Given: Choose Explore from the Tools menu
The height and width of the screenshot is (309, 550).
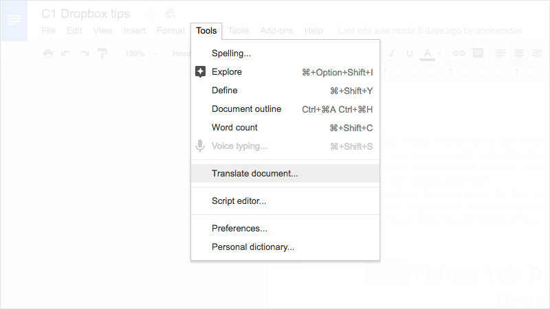Looking at the screenshot, I should click(x=285, y=72).
